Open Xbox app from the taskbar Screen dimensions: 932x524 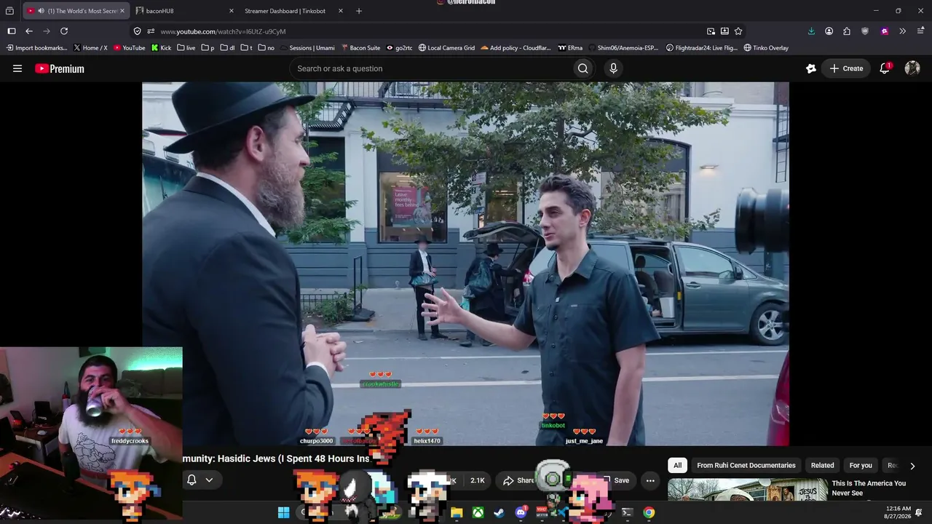click(478, 512)
